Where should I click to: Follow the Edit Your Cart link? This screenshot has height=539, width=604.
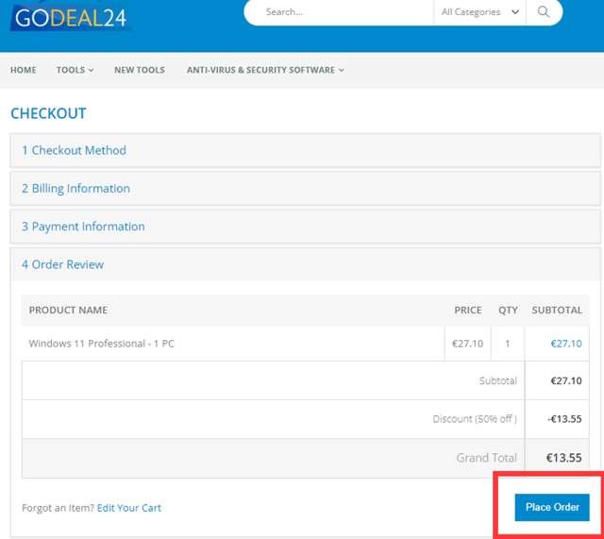point(128,508)
